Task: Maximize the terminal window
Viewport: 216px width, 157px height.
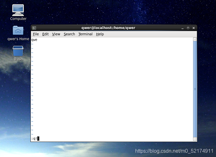Action: [x=188, y=28]
